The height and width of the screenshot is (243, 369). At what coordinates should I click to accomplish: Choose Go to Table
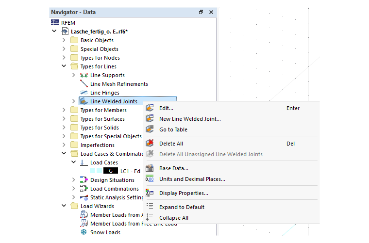click(173, 130)
